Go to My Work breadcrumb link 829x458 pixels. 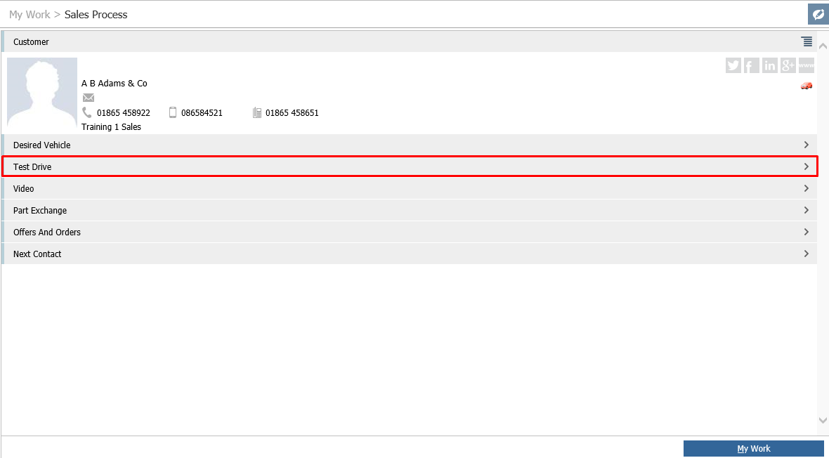[x=30, y=15]
